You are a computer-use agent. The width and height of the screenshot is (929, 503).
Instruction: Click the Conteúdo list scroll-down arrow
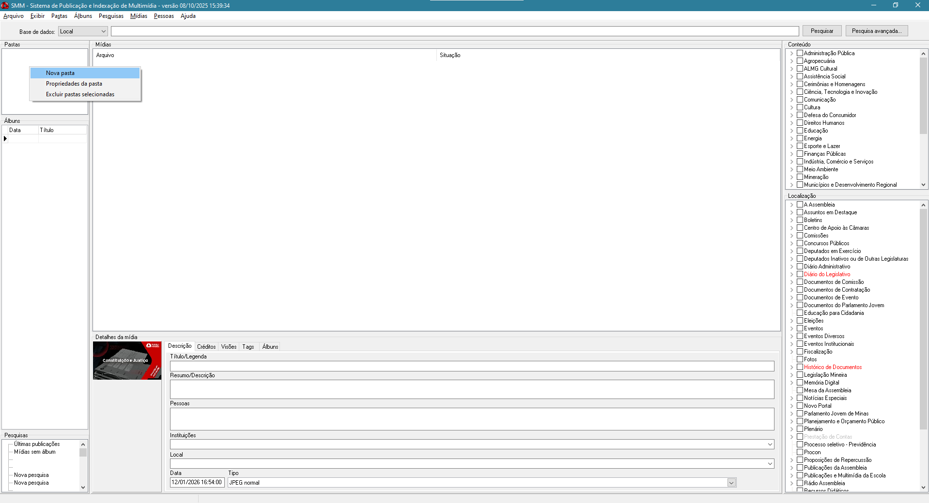pyautogui.click(x=923, y=185)
